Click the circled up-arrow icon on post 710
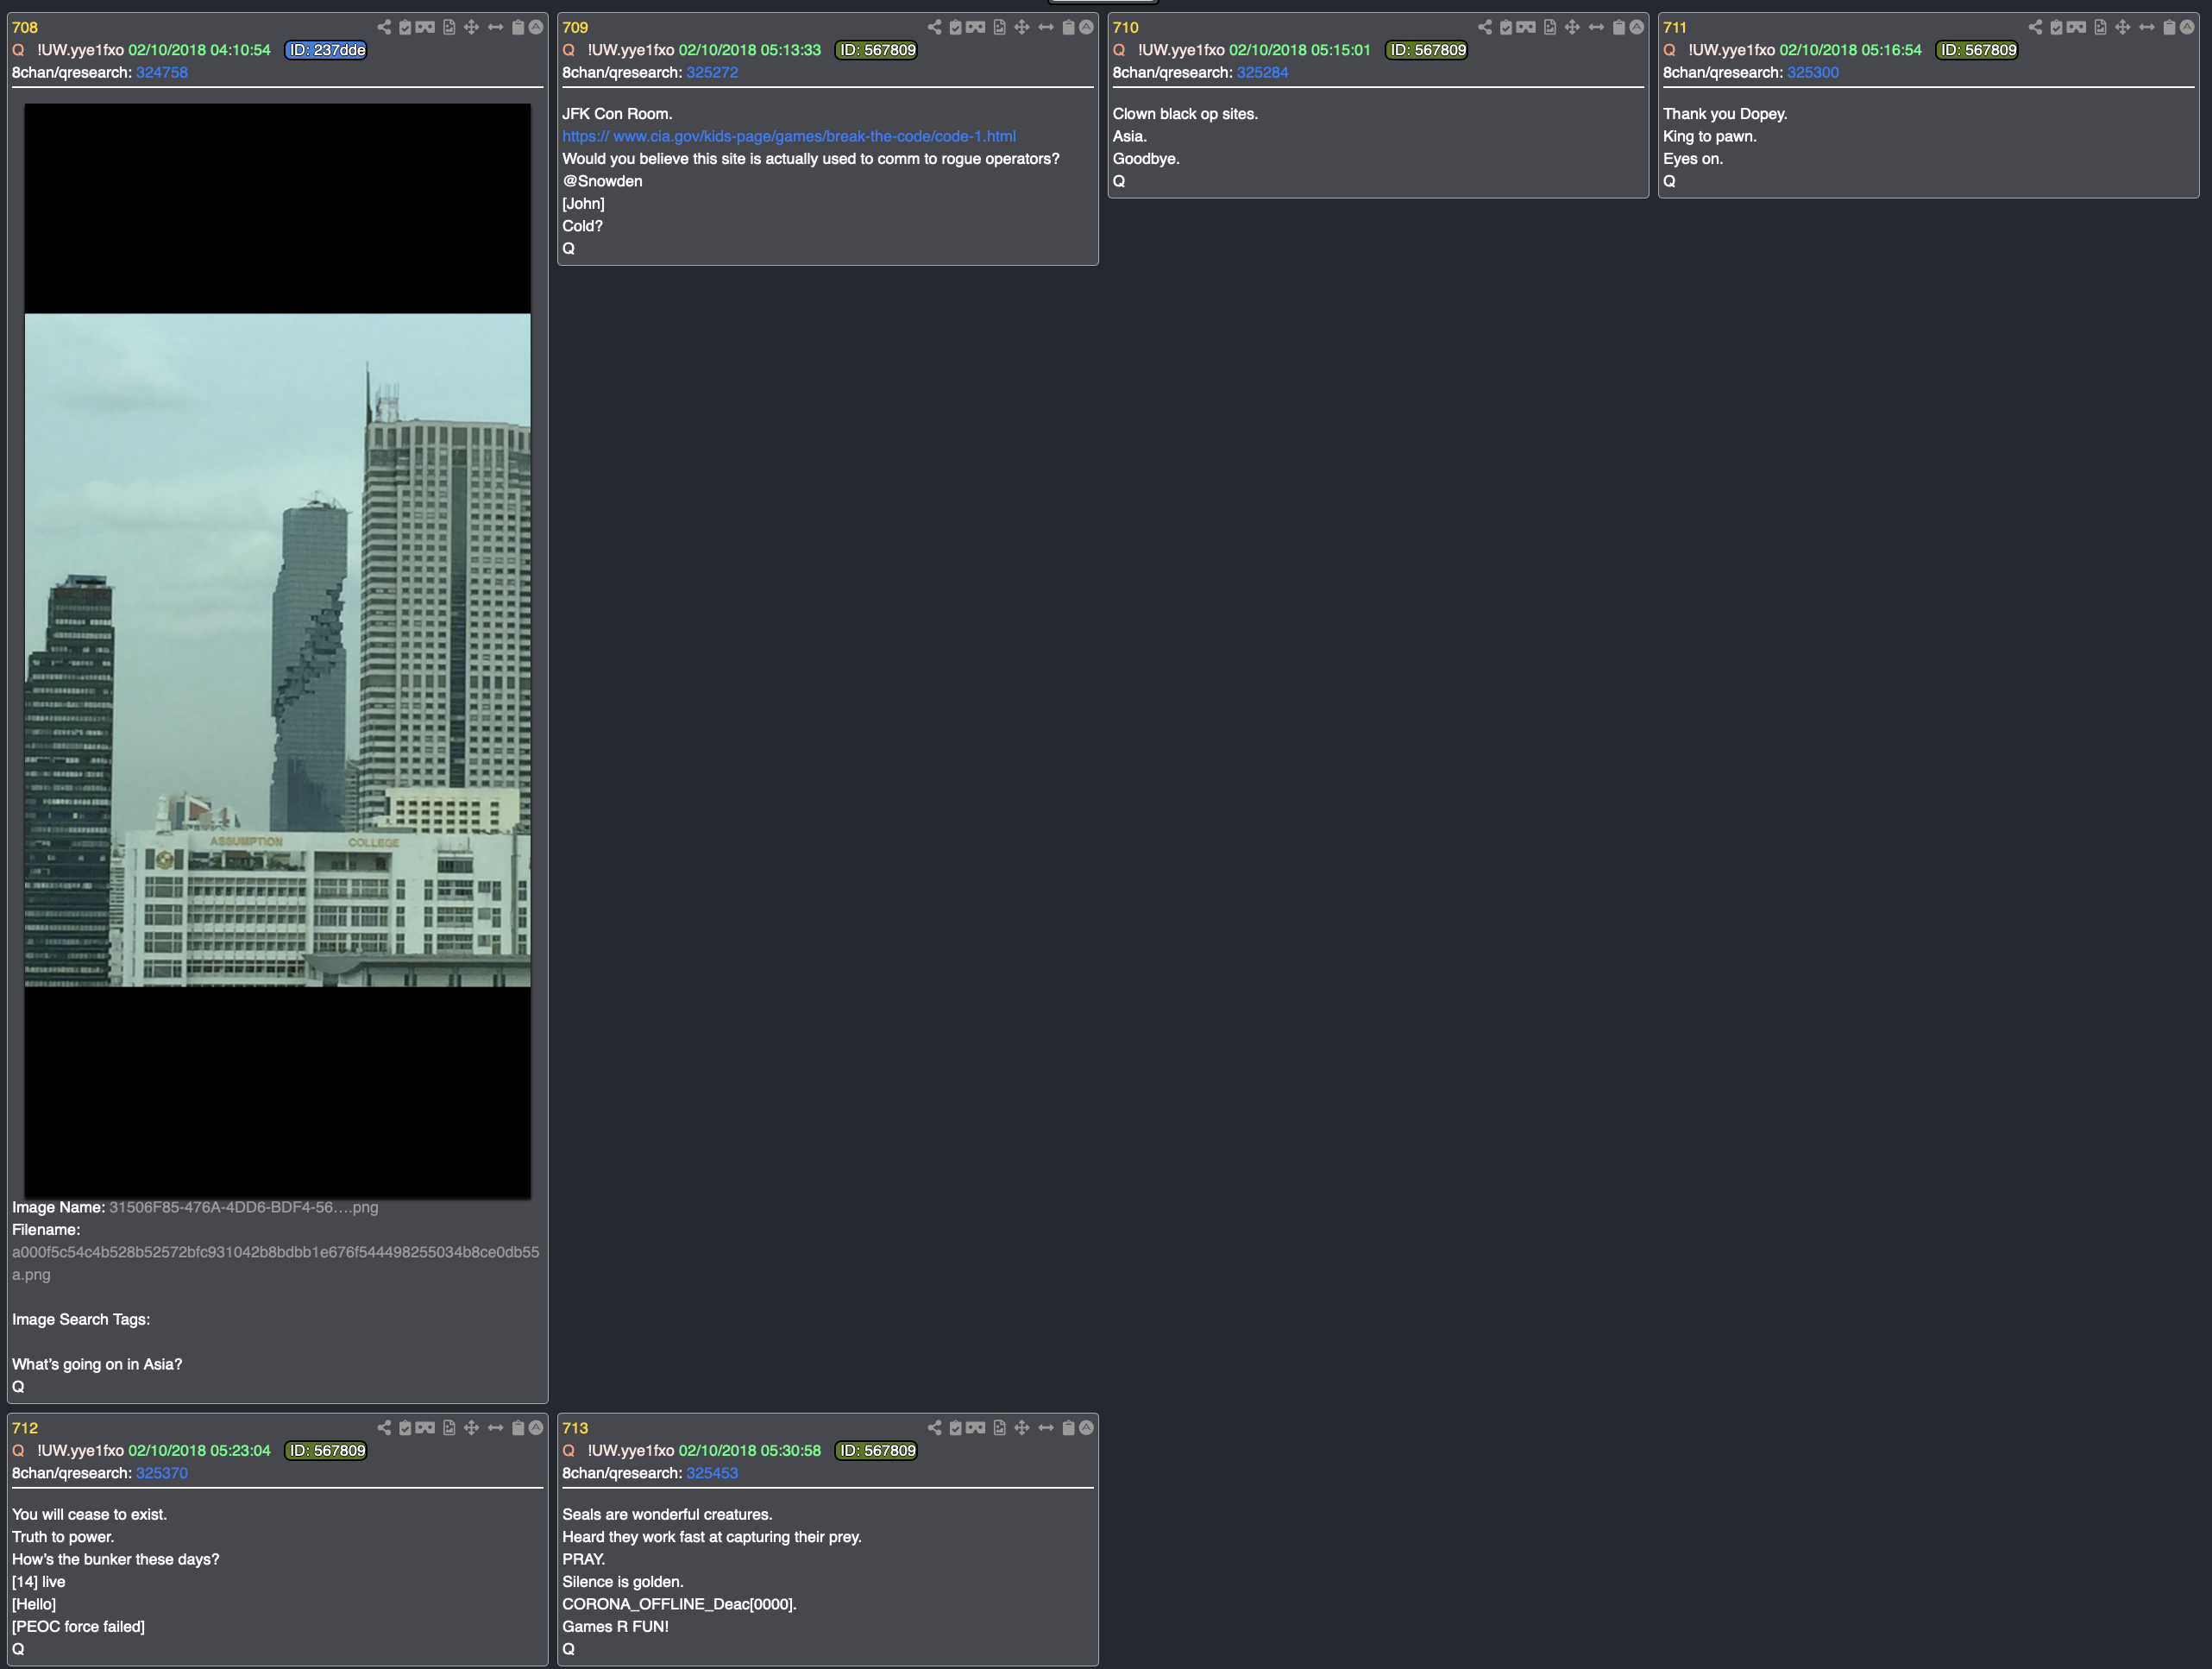Screen dimensions: 2212x1669 pyautogui.click(x=1637, y=27)
